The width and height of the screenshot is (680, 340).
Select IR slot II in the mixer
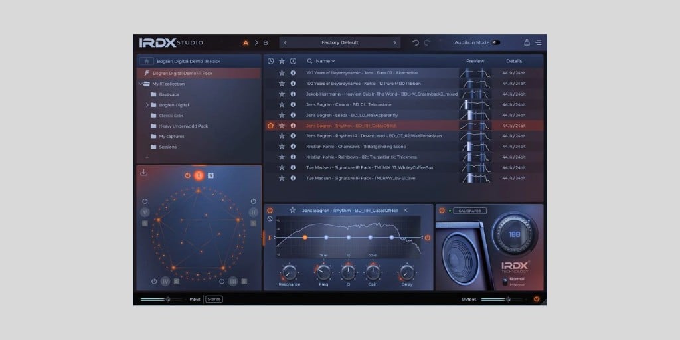tap(253, 212)
